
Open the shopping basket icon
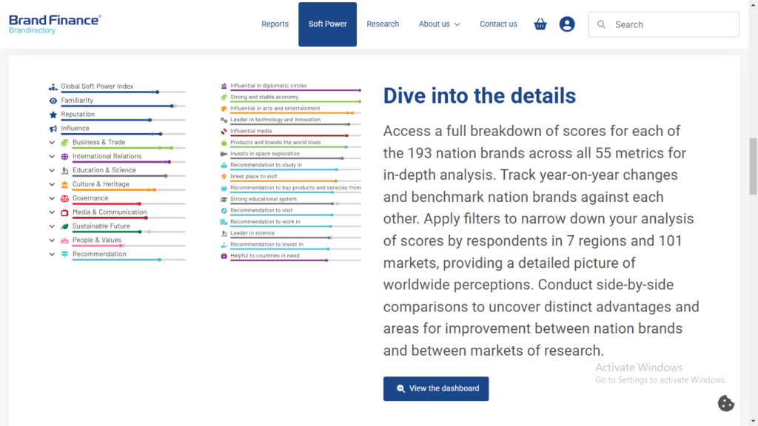540,24
